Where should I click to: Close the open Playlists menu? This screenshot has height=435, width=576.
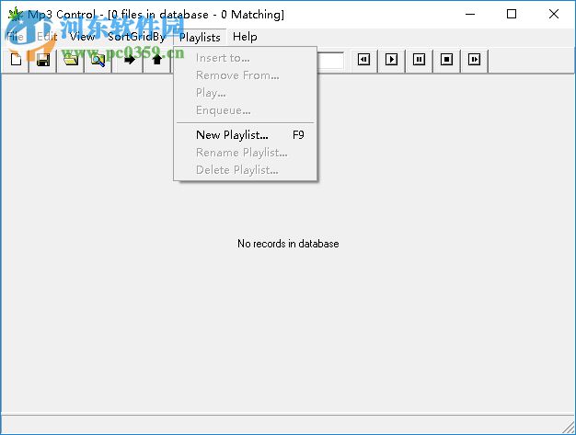tap(200, 37)
